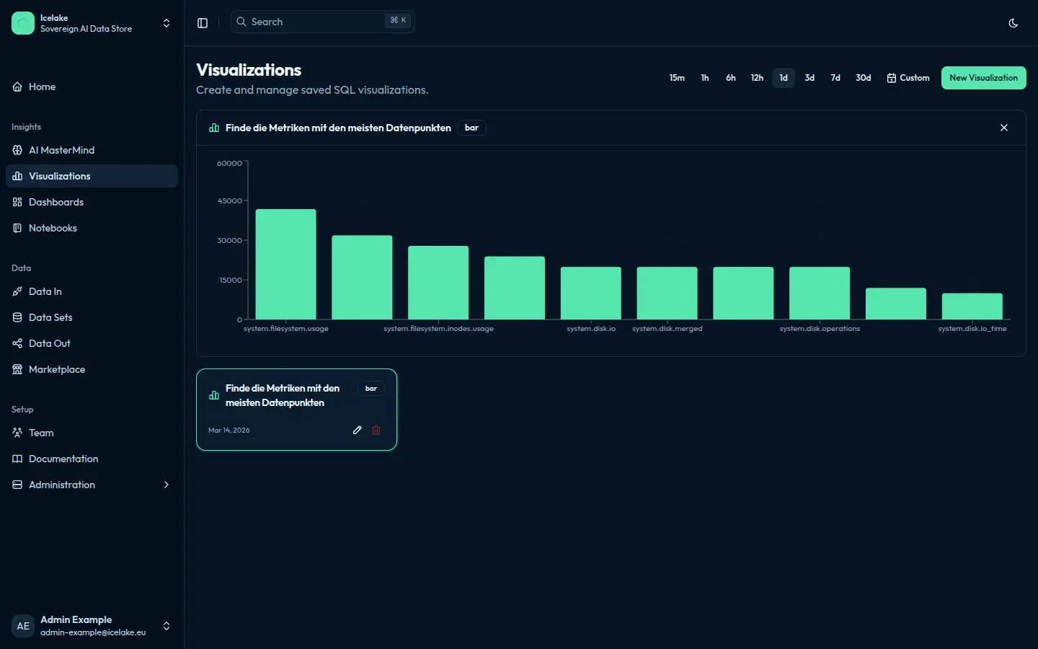Click the Dashboards grid icon
Screen dimensions: 1038x649
(x=17, y=202)
